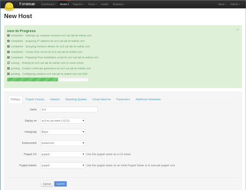Open the Deploy on select box
The image size is (246, 190).
point(63,121)
